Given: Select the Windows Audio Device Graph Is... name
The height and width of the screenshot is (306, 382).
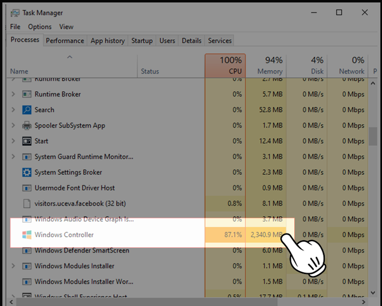Looking at the screenshot, I should pos(84,219).
